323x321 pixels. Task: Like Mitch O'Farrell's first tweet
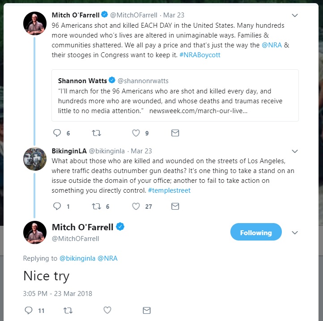pos(136,133)
